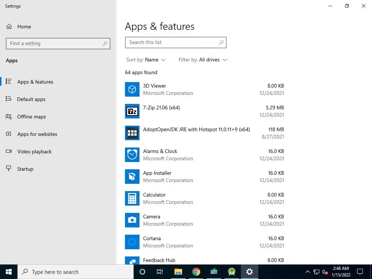The height and width of the screenshot is (279, 372).
Task: Click the Find a setting field
Action: tap(58, 44)
